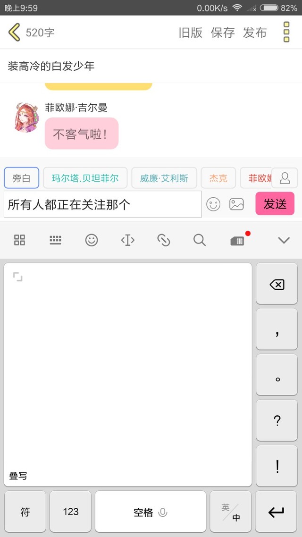Open the three-dot overflow menu
The width and height of the screenshot is (302, 537).
286,32
